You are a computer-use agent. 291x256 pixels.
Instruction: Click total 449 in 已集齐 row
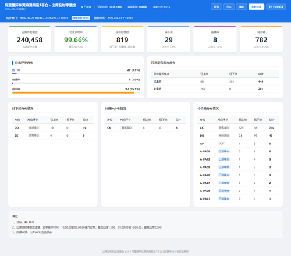coord(261,81)
